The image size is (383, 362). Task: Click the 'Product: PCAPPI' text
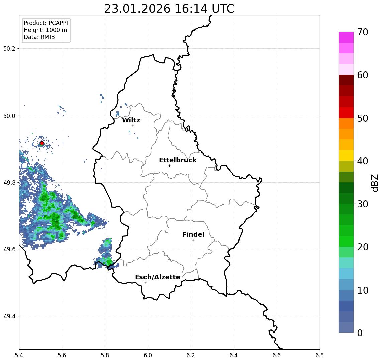tap(46, 23)
